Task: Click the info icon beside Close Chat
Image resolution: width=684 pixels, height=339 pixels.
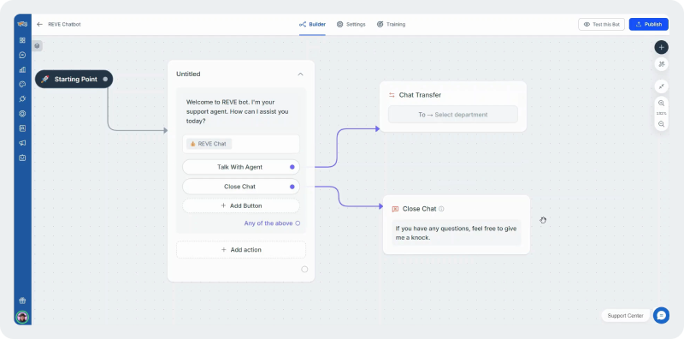Action: click(x=441, y=209)
